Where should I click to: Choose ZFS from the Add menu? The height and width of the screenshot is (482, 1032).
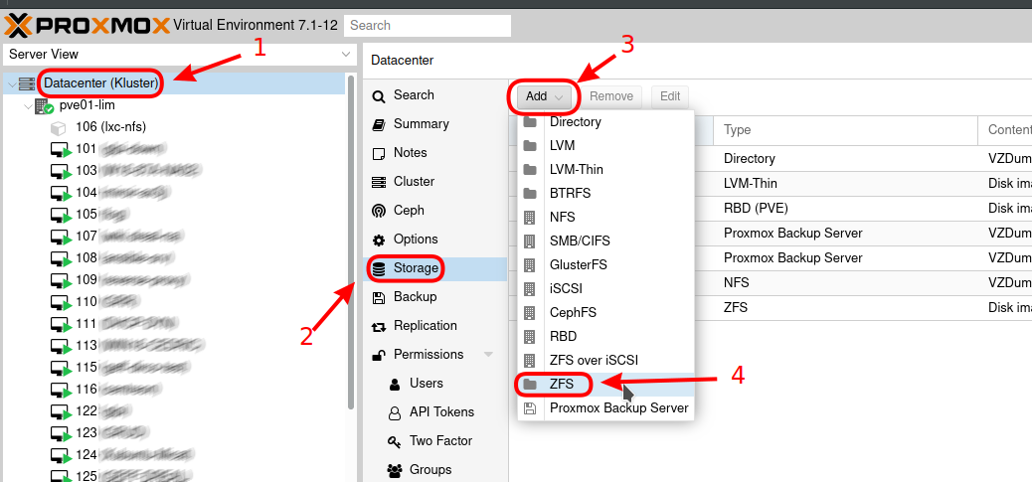click(605, 385)
